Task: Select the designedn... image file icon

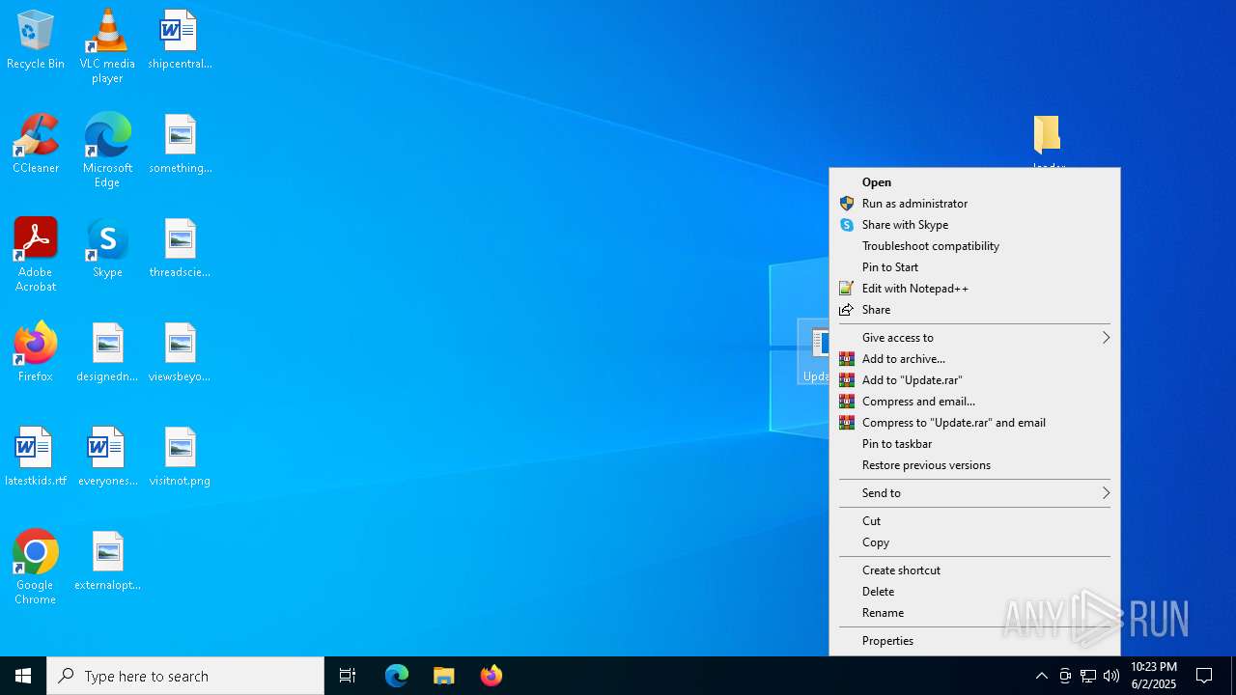Action: click(x=107, y=353)
